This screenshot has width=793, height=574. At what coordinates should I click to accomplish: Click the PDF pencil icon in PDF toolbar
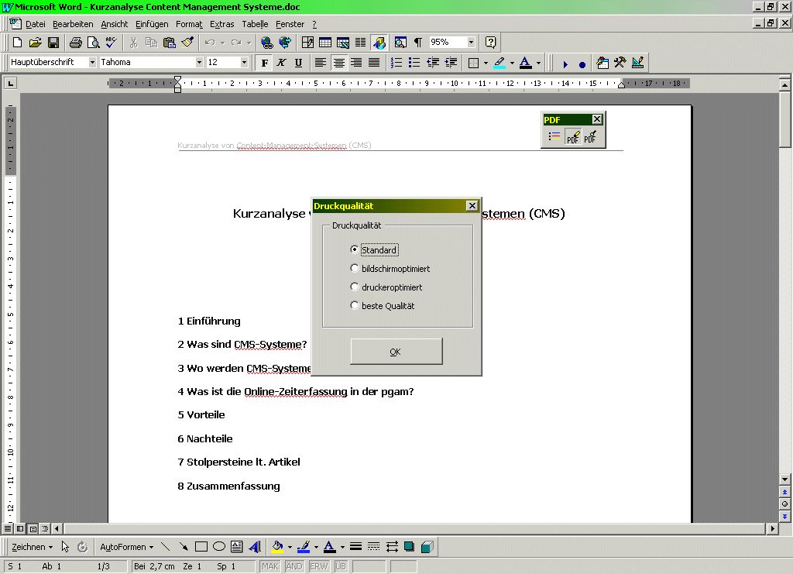coord(573,137)
